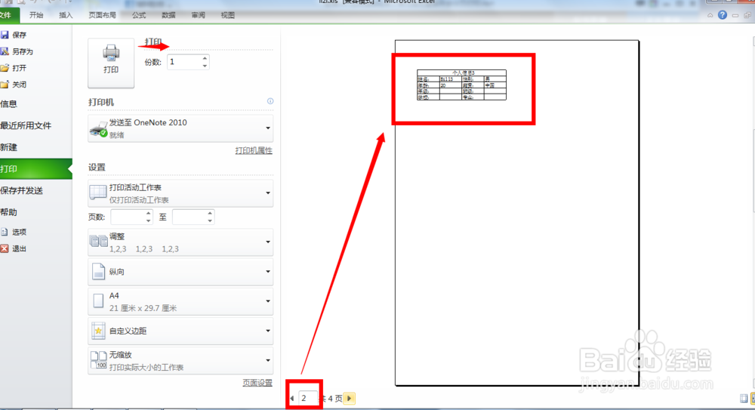Open the Page Layout ribbon tab

point(102,15)
